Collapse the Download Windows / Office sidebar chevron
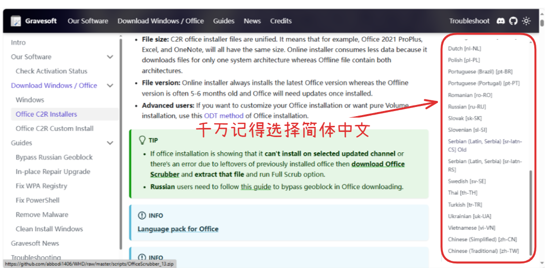The image size is (545, 268). [110, 86]
